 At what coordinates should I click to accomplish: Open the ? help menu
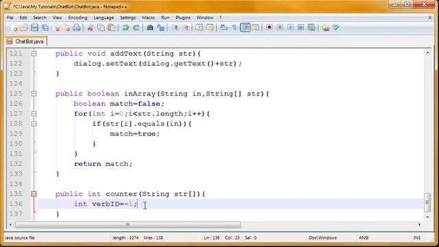pyautogui.click(x=220, y=18)
